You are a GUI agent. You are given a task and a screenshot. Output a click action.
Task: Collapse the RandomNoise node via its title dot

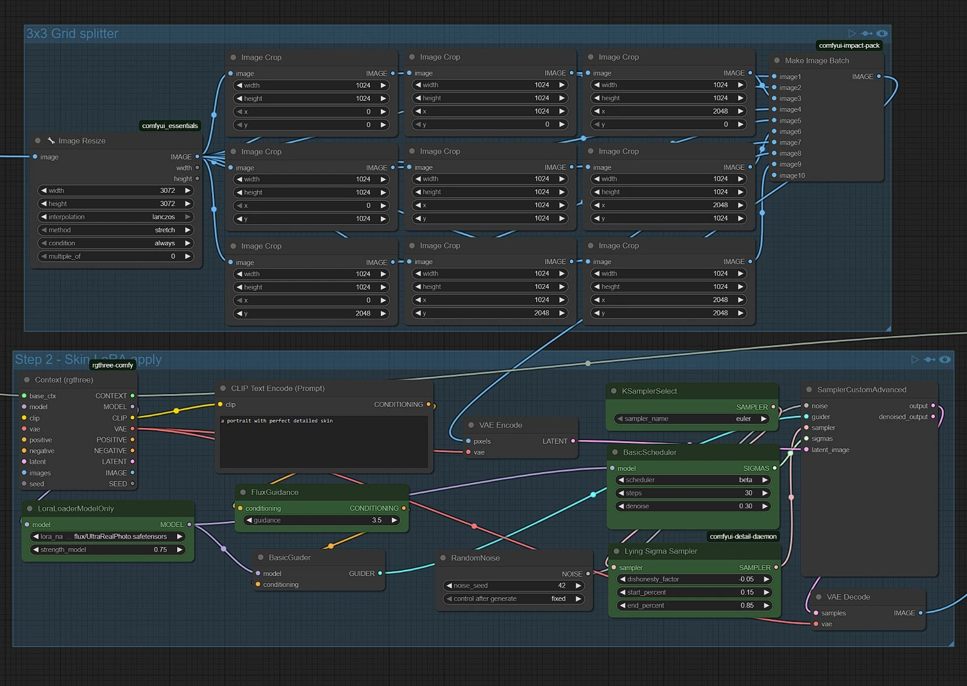click(443, 558)
